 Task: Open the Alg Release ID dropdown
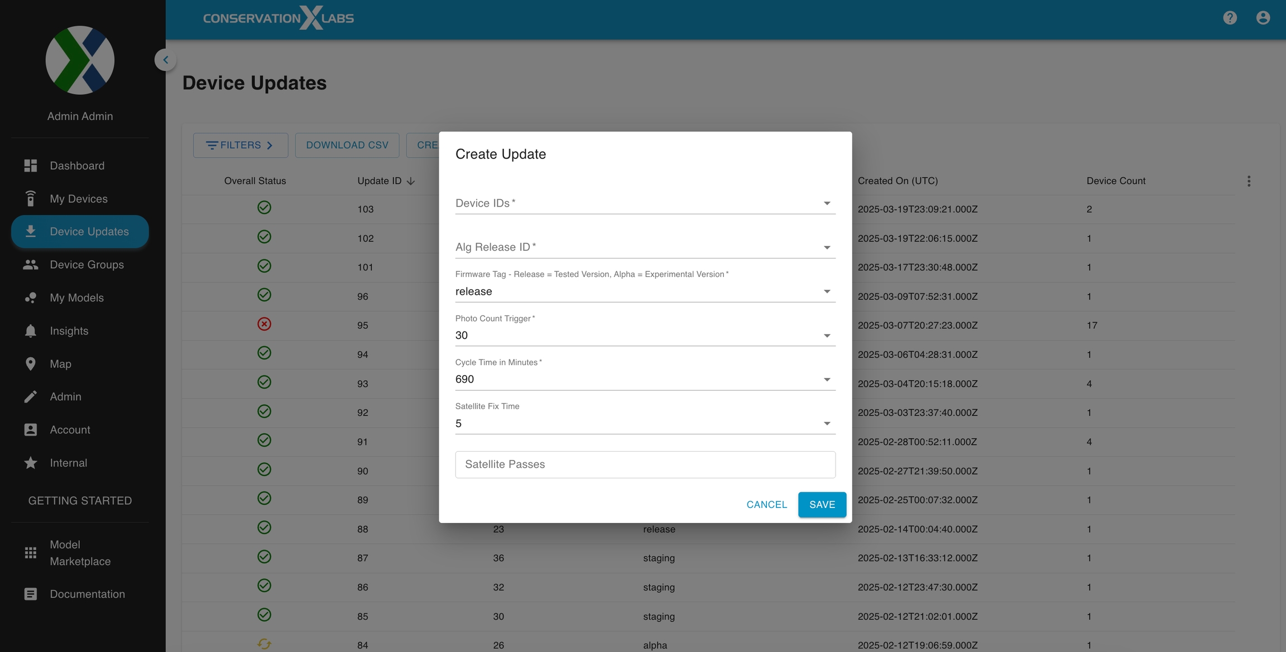click(x=645, y=247)
